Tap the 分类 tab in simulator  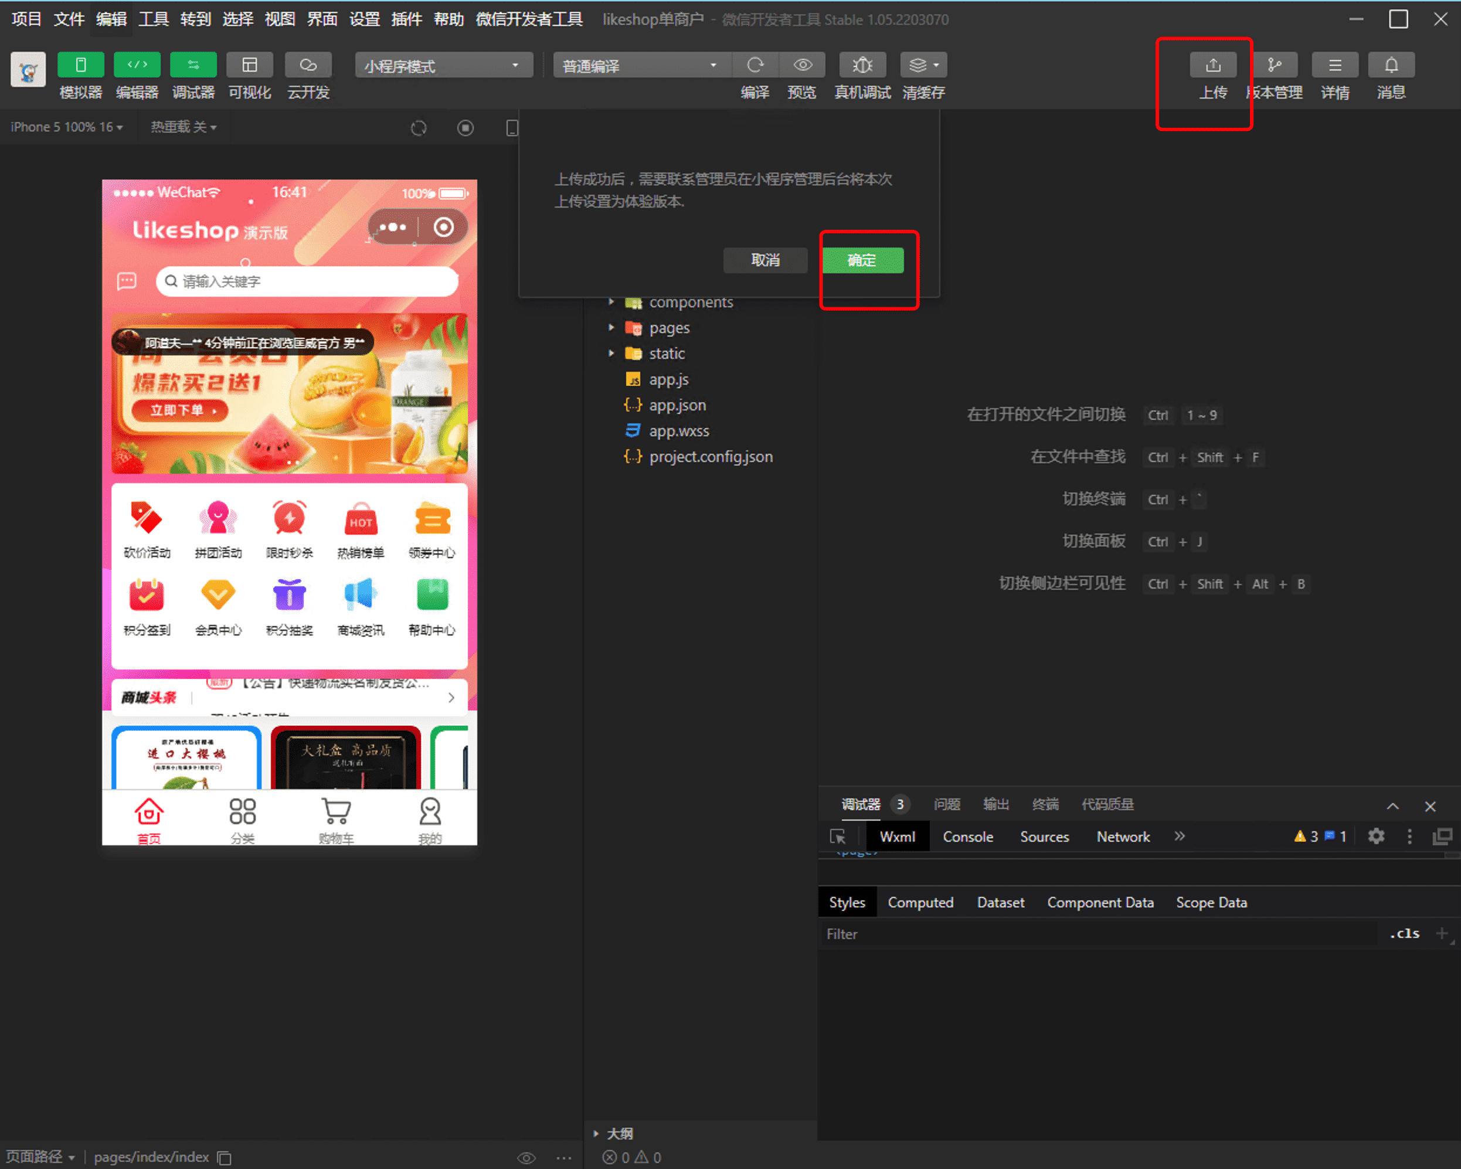pos(242,820)
